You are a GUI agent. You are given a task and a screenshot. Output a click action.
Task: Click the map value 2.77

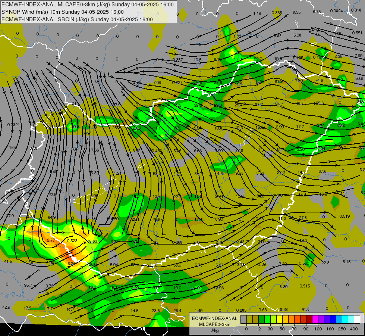51,240
